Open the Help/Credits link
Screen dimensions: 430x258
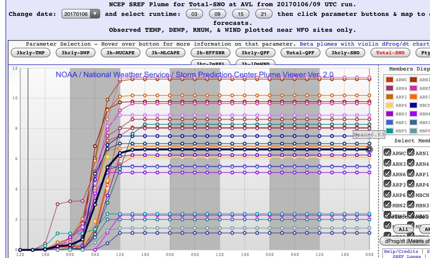pos(401,251)
